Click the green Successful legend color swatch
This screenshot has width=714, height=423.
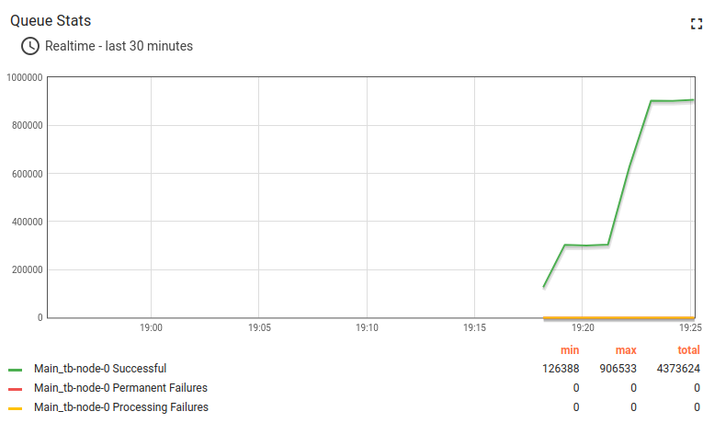(16, 370)
